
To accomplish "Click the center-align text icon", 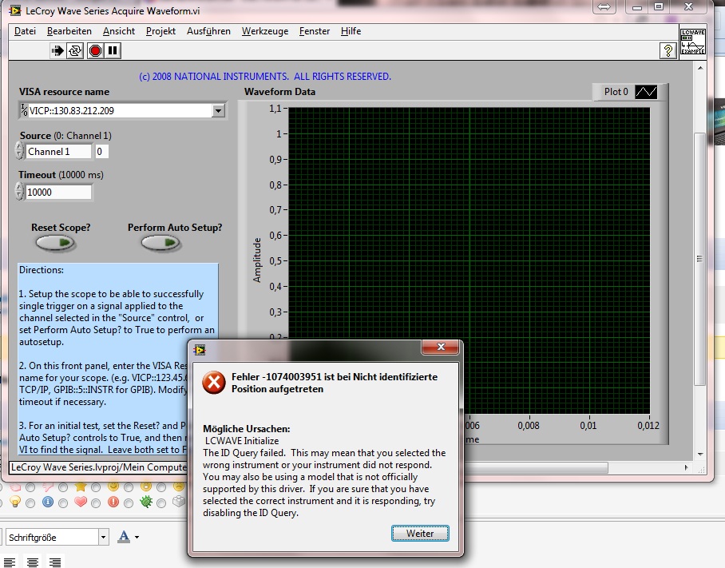I will (x=33, y=562).
